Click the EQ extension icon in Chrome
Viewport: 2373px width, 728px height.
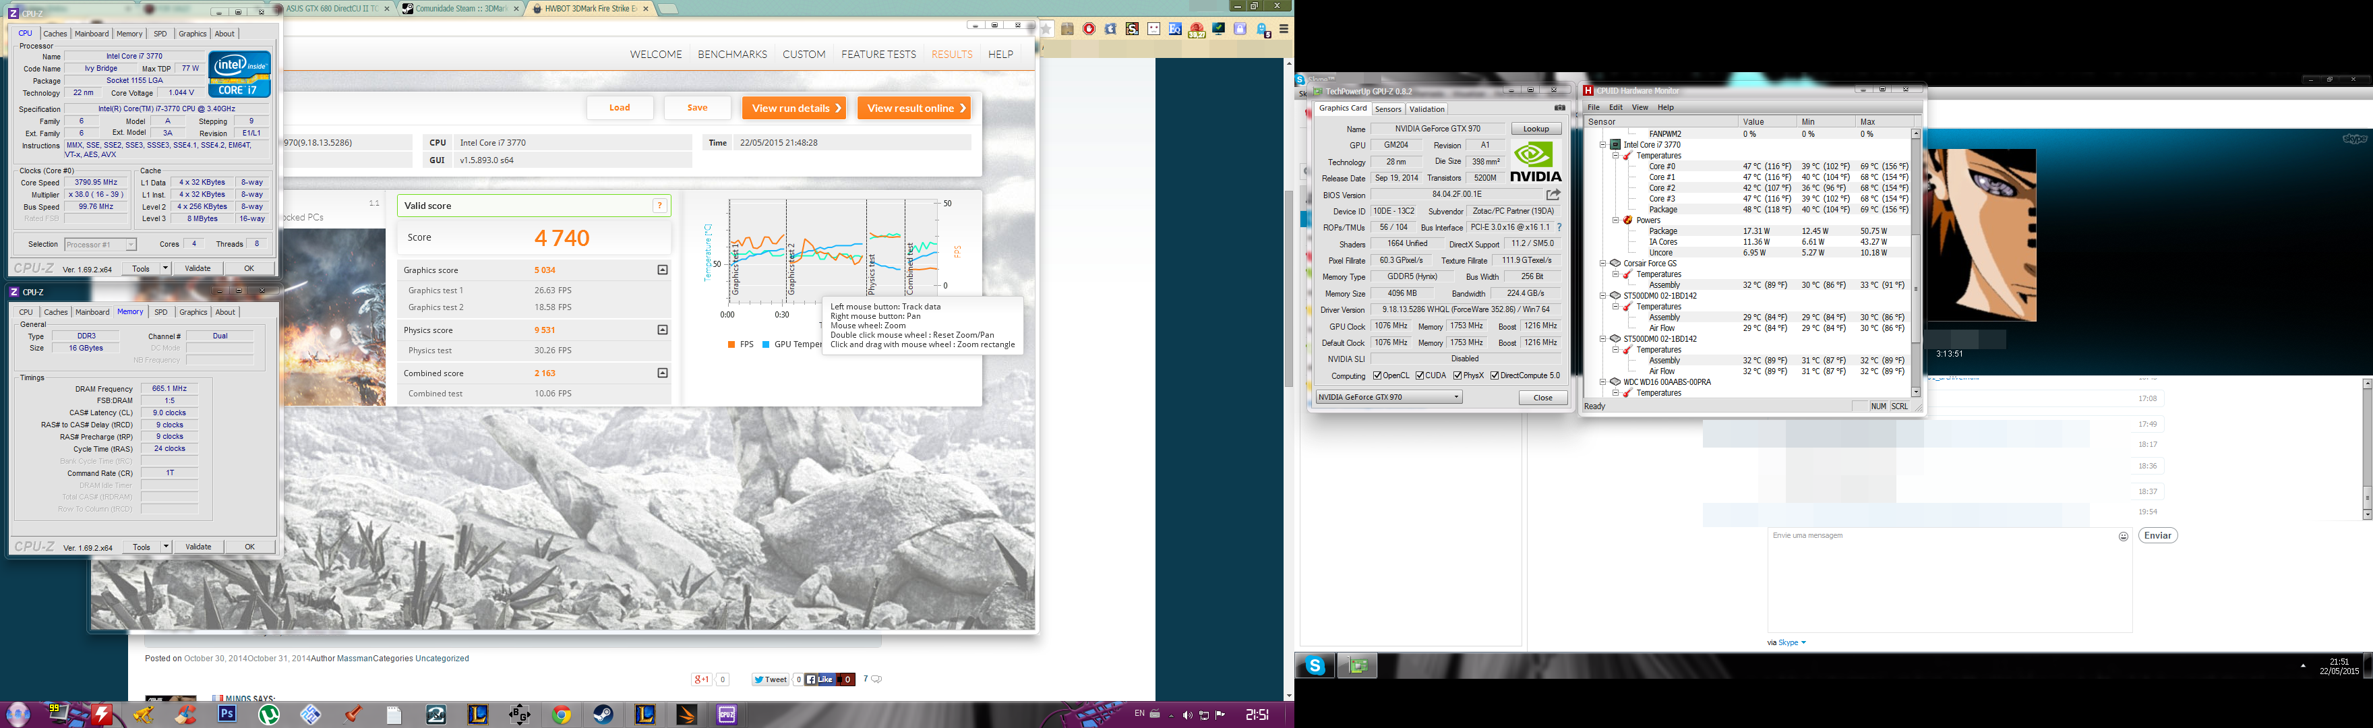pos(1176,28)
